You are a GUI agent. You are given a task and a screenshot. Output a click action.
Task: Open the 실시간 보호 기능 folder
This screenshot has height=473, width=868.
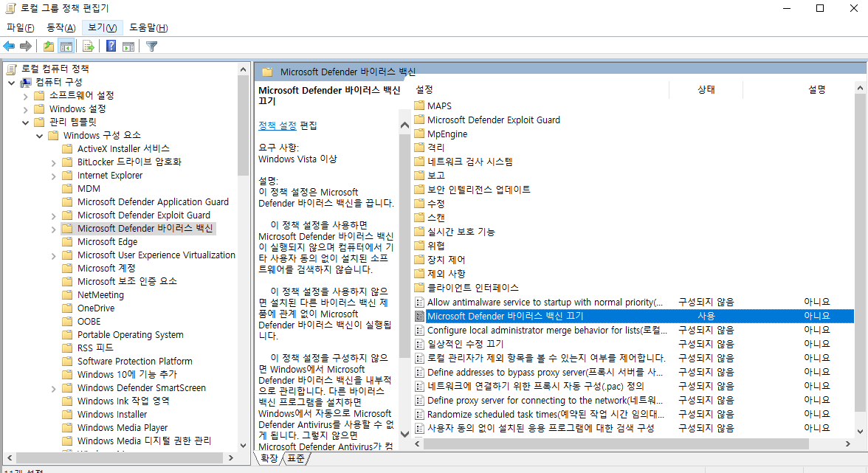(461, 232)
